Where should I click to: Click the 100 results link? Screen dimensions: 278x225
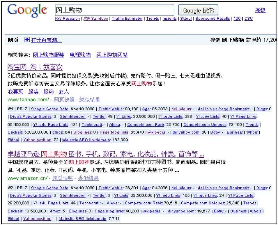click(237, 19)
